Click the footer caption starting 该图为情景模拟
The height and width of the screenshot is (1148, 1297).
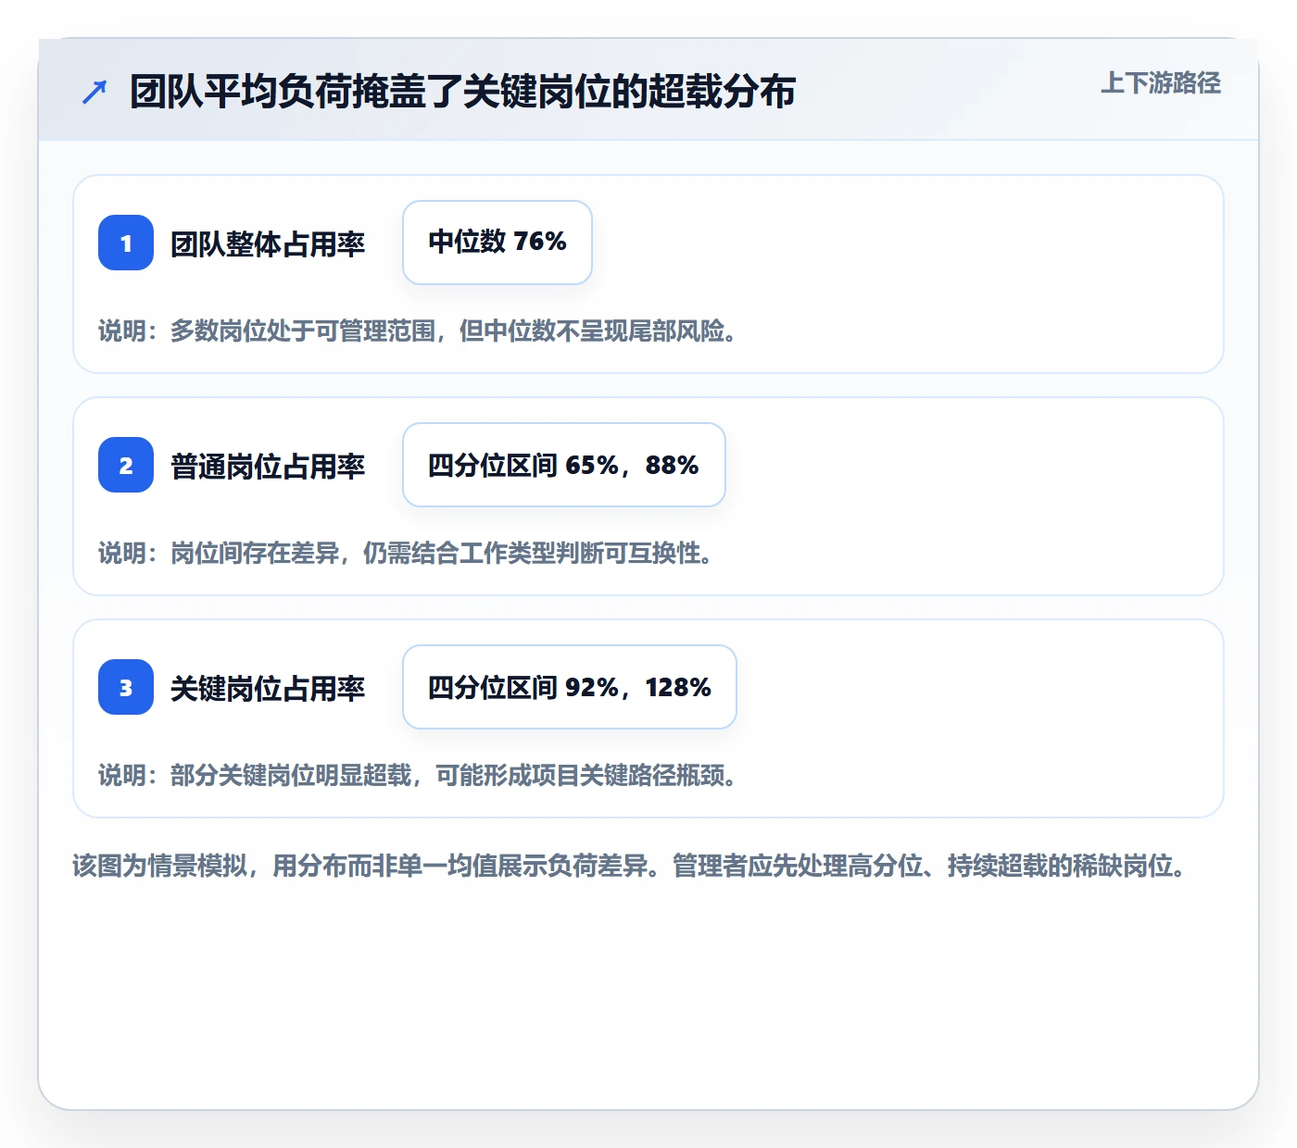point(630,867)
